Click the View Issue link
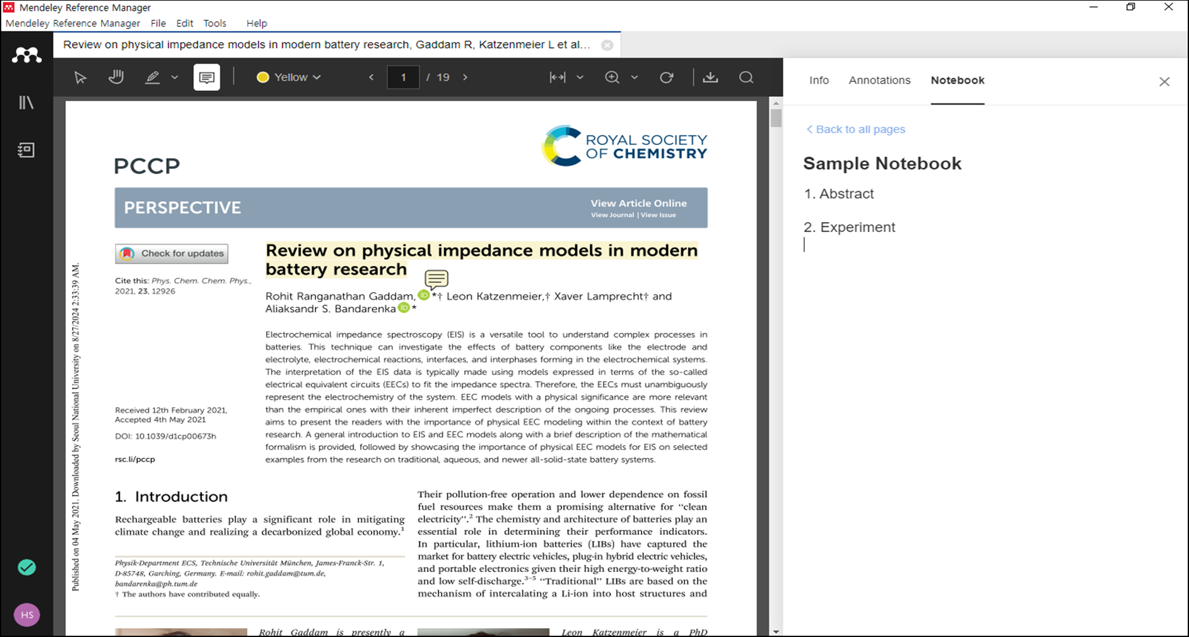 point(659,215)
